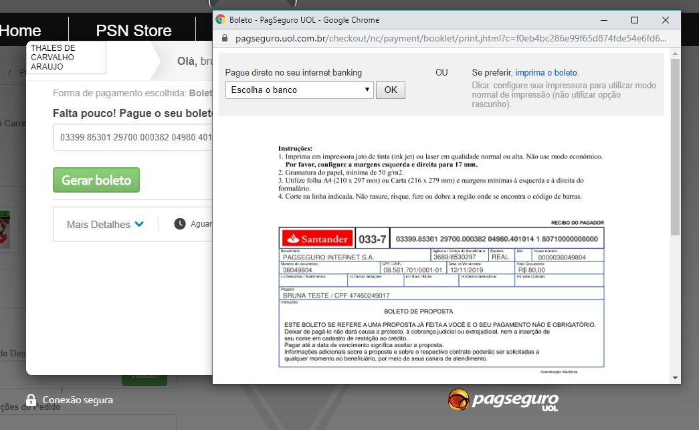Click the padlock icon in the popup address bar
Viewport: 699px width, 430px height.
point(225,38)
